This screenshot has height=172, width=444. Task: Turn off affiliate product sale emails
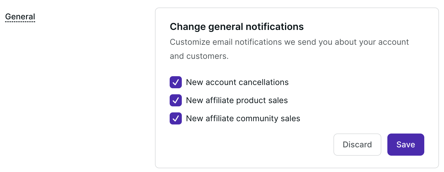(176, 100)
